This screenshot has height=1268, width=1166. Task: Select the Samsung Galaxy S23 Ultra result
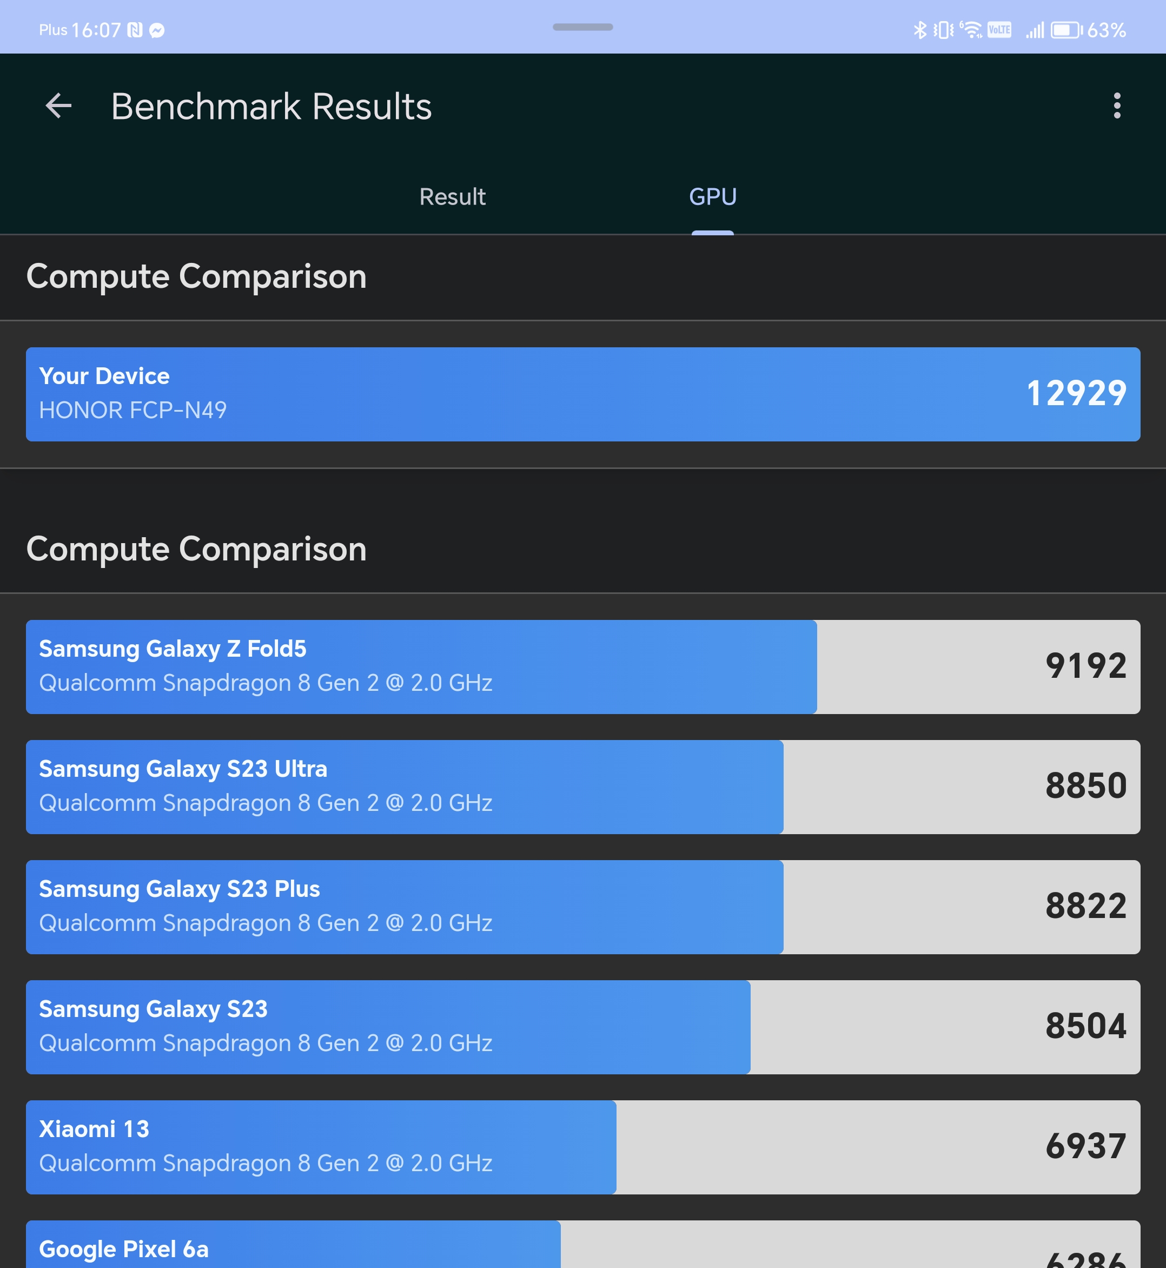pos(583,787)
